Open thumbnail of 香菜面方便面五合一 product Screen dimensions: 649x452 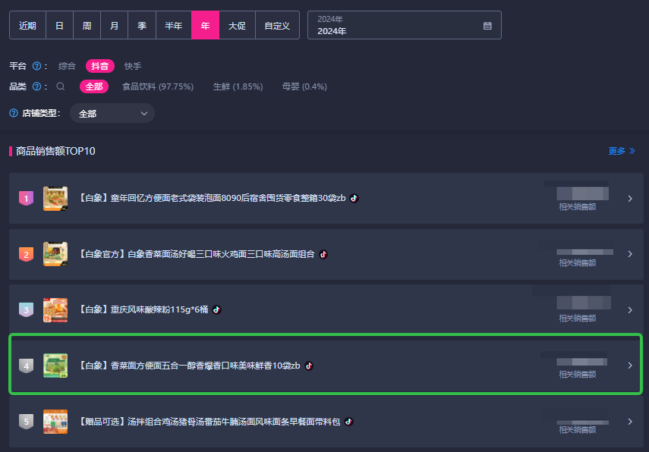55,366
